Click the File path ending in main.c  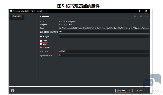104,28
